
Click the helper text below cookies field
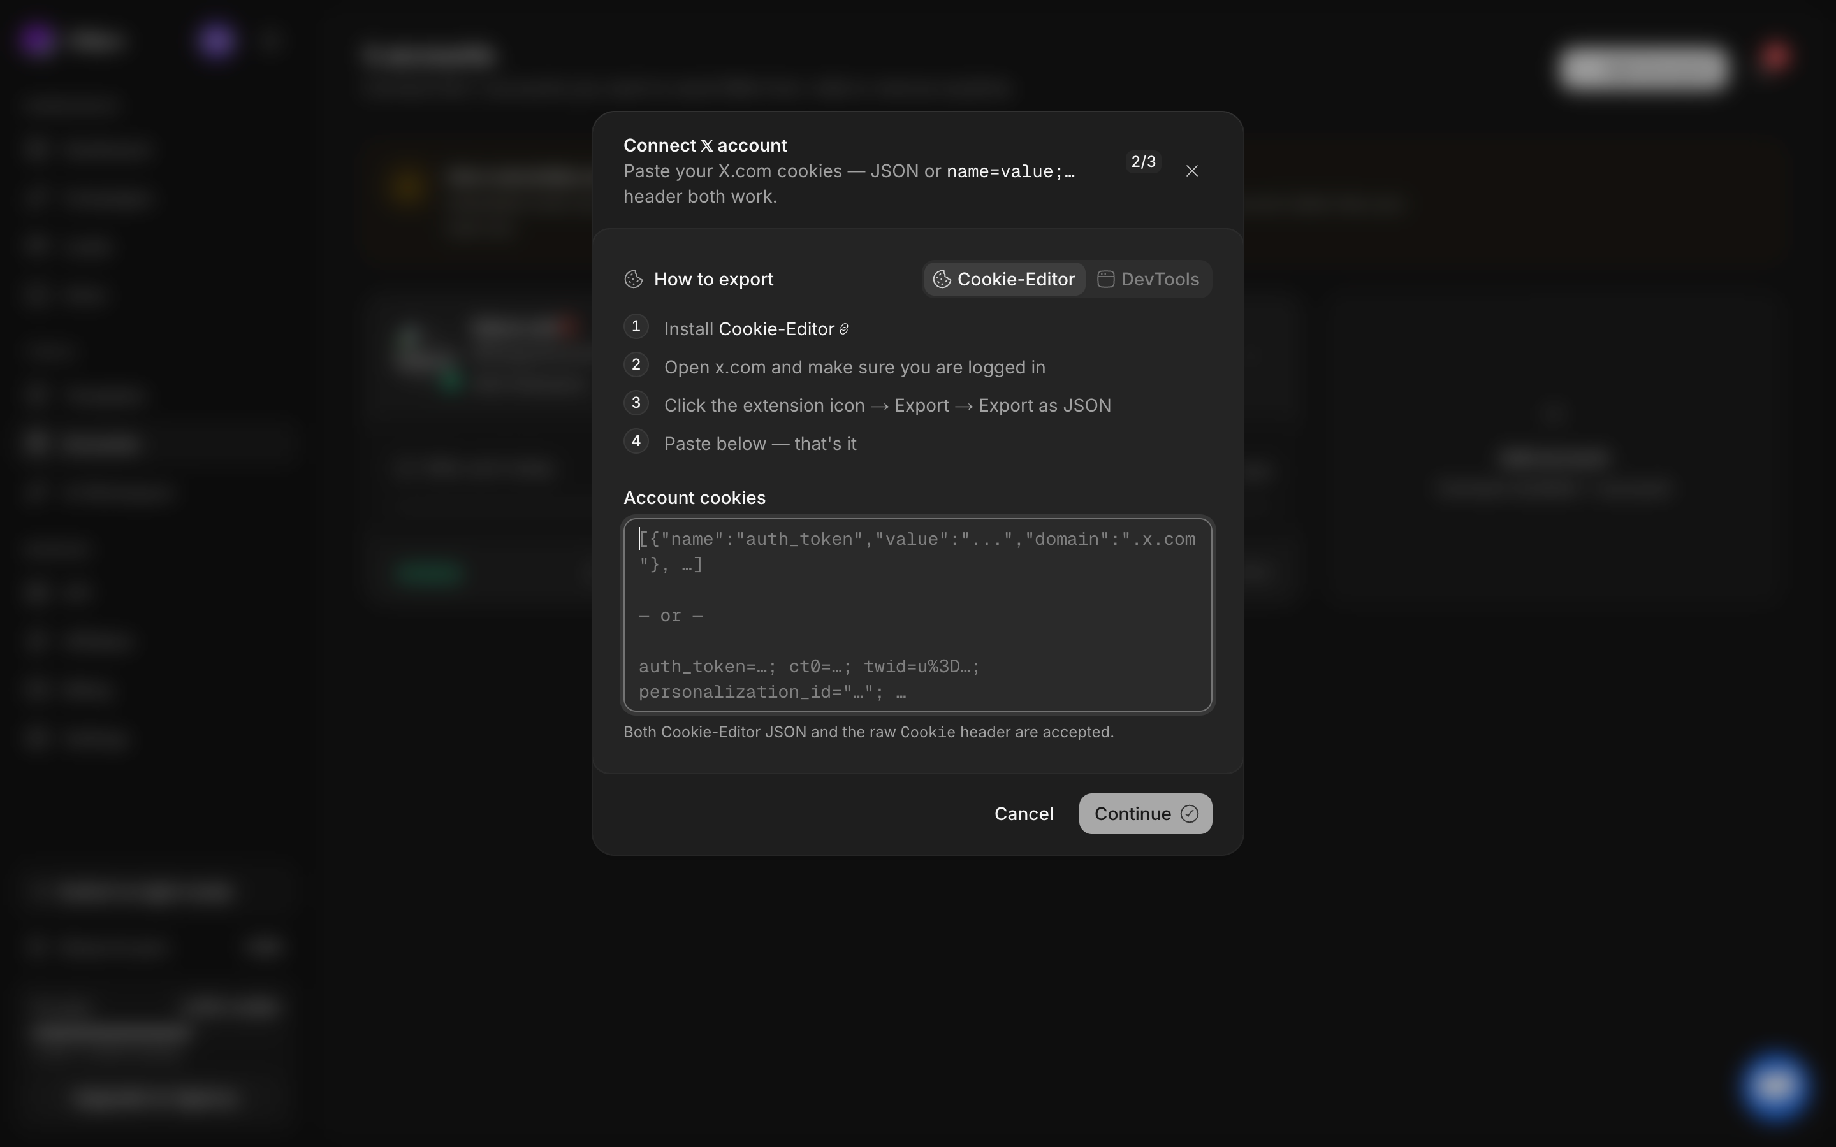[868, 732]
